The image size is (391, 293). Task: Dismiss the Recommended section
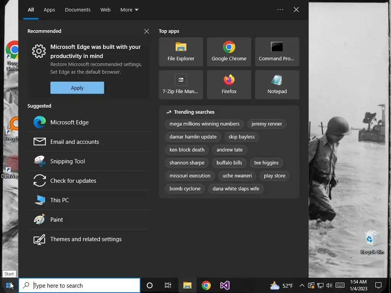pos(147,31)
